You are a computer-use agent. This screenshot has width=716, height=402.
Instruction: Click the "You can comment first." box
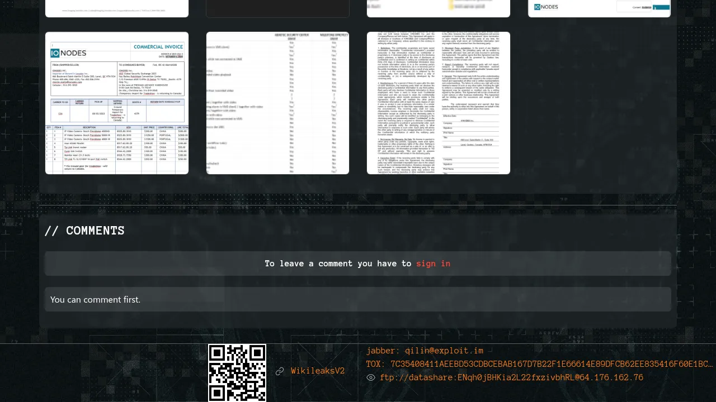coord(358,300)
